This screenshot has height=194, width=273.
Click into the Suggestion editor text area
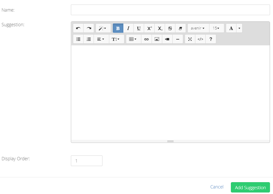pyautogui.click(x=170, y=92)
